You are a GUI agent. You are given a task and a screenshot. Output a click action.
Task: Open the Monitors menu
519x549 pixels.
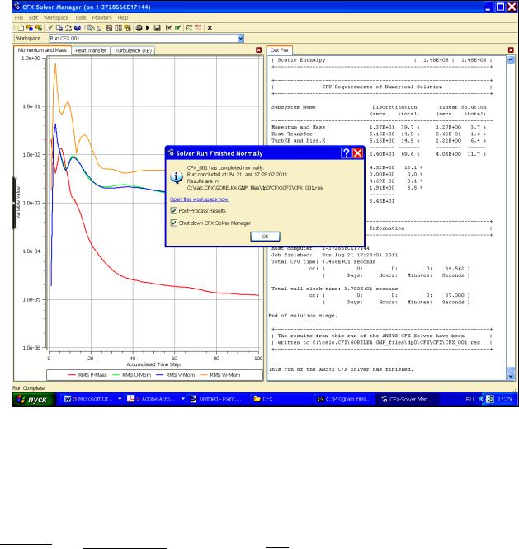coord(102,17)
